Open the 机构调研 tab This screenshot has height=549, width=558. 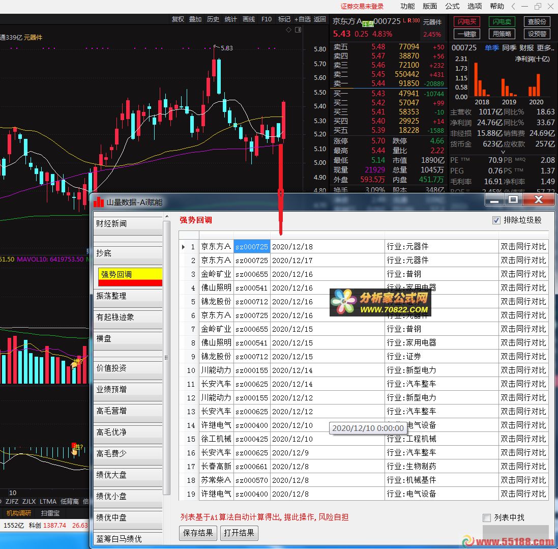tap(18, 513)
